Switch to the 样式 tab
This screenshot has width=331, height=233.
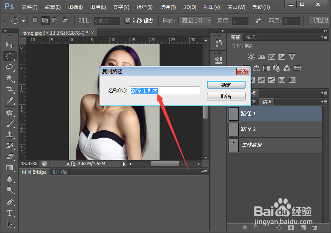(251, 37)
